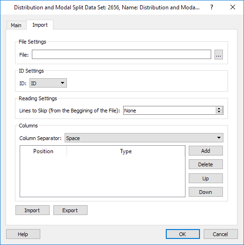This screenshot has width=244, height=245.
Task: Open Help for this dialog
Action: (x=23, y=234)
